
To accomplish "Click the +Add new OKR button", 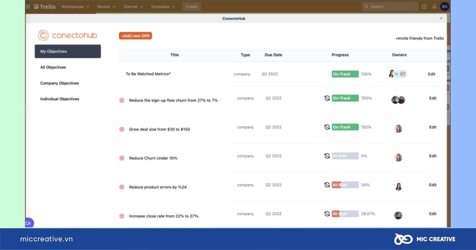I will (135, 36).
